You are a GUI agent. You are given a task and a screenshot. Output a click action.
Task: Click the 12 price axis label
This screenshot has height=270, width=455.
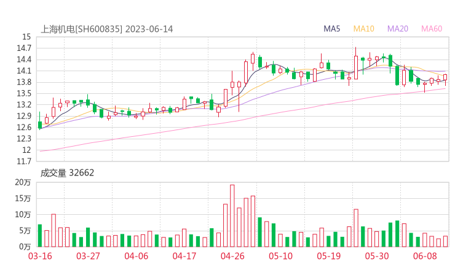(x=26, y=150)
